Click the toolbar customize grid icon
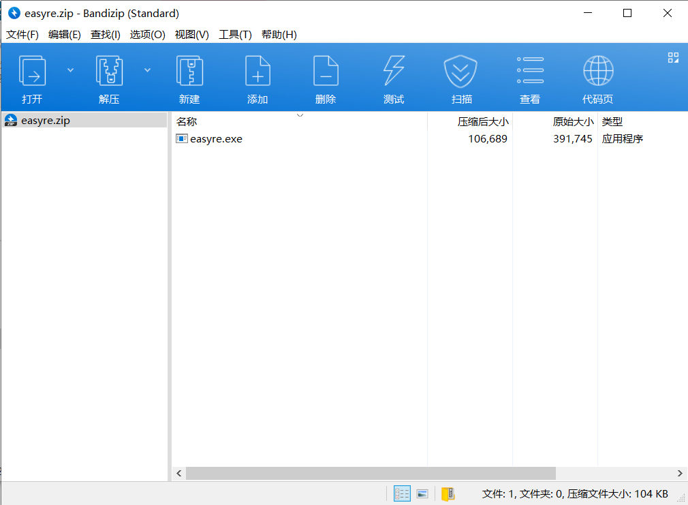Viewport: 688px width, 505px height. [x=673, y=57]
